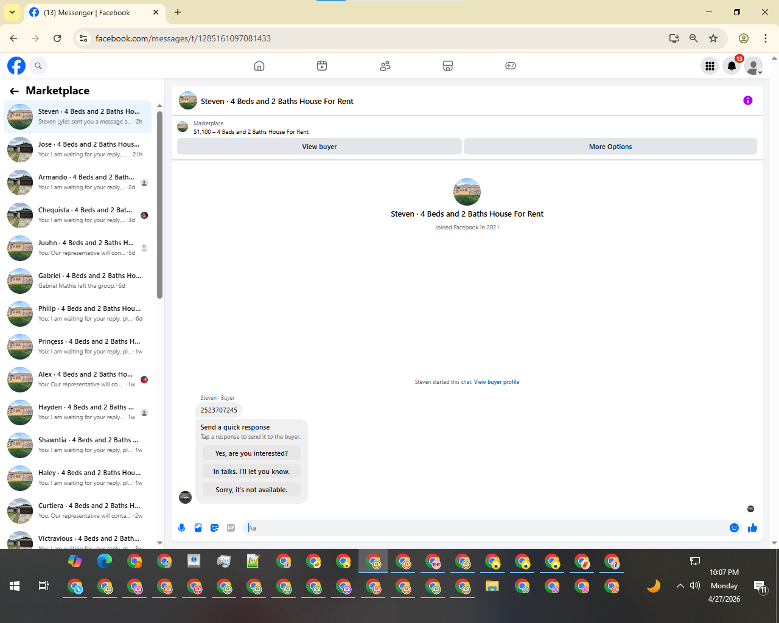This screenshot has height=623, width=779.
Task: Click the conversation list scrollbar
Action: (x=159, y=204)
